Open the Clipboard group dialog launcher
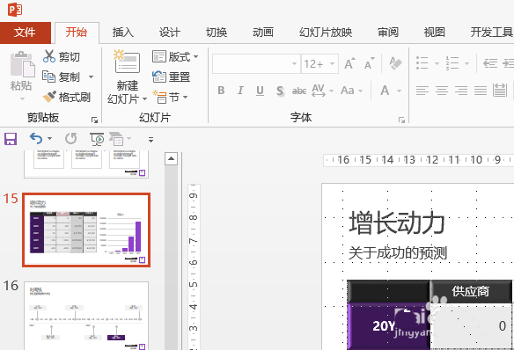 (x=95, y=120)
